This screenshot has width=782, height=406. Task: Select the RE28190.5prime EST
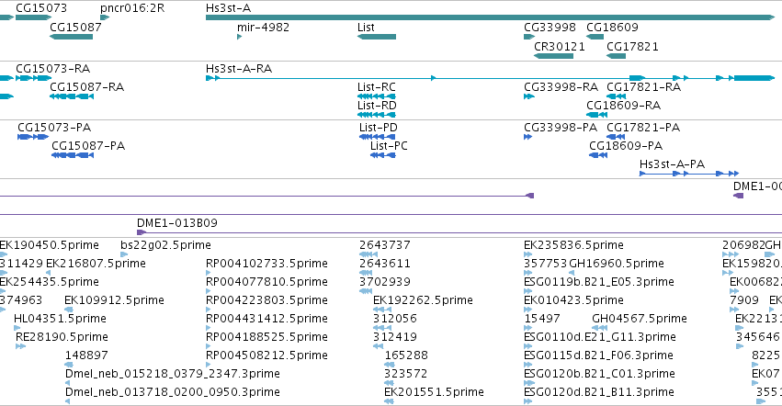click(x=20, y=346)
